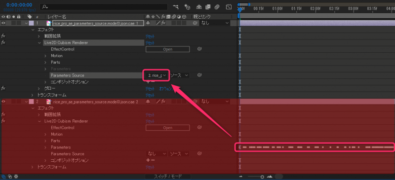Toggle Transfer Controls pane icon at bottom

(10, 177)
